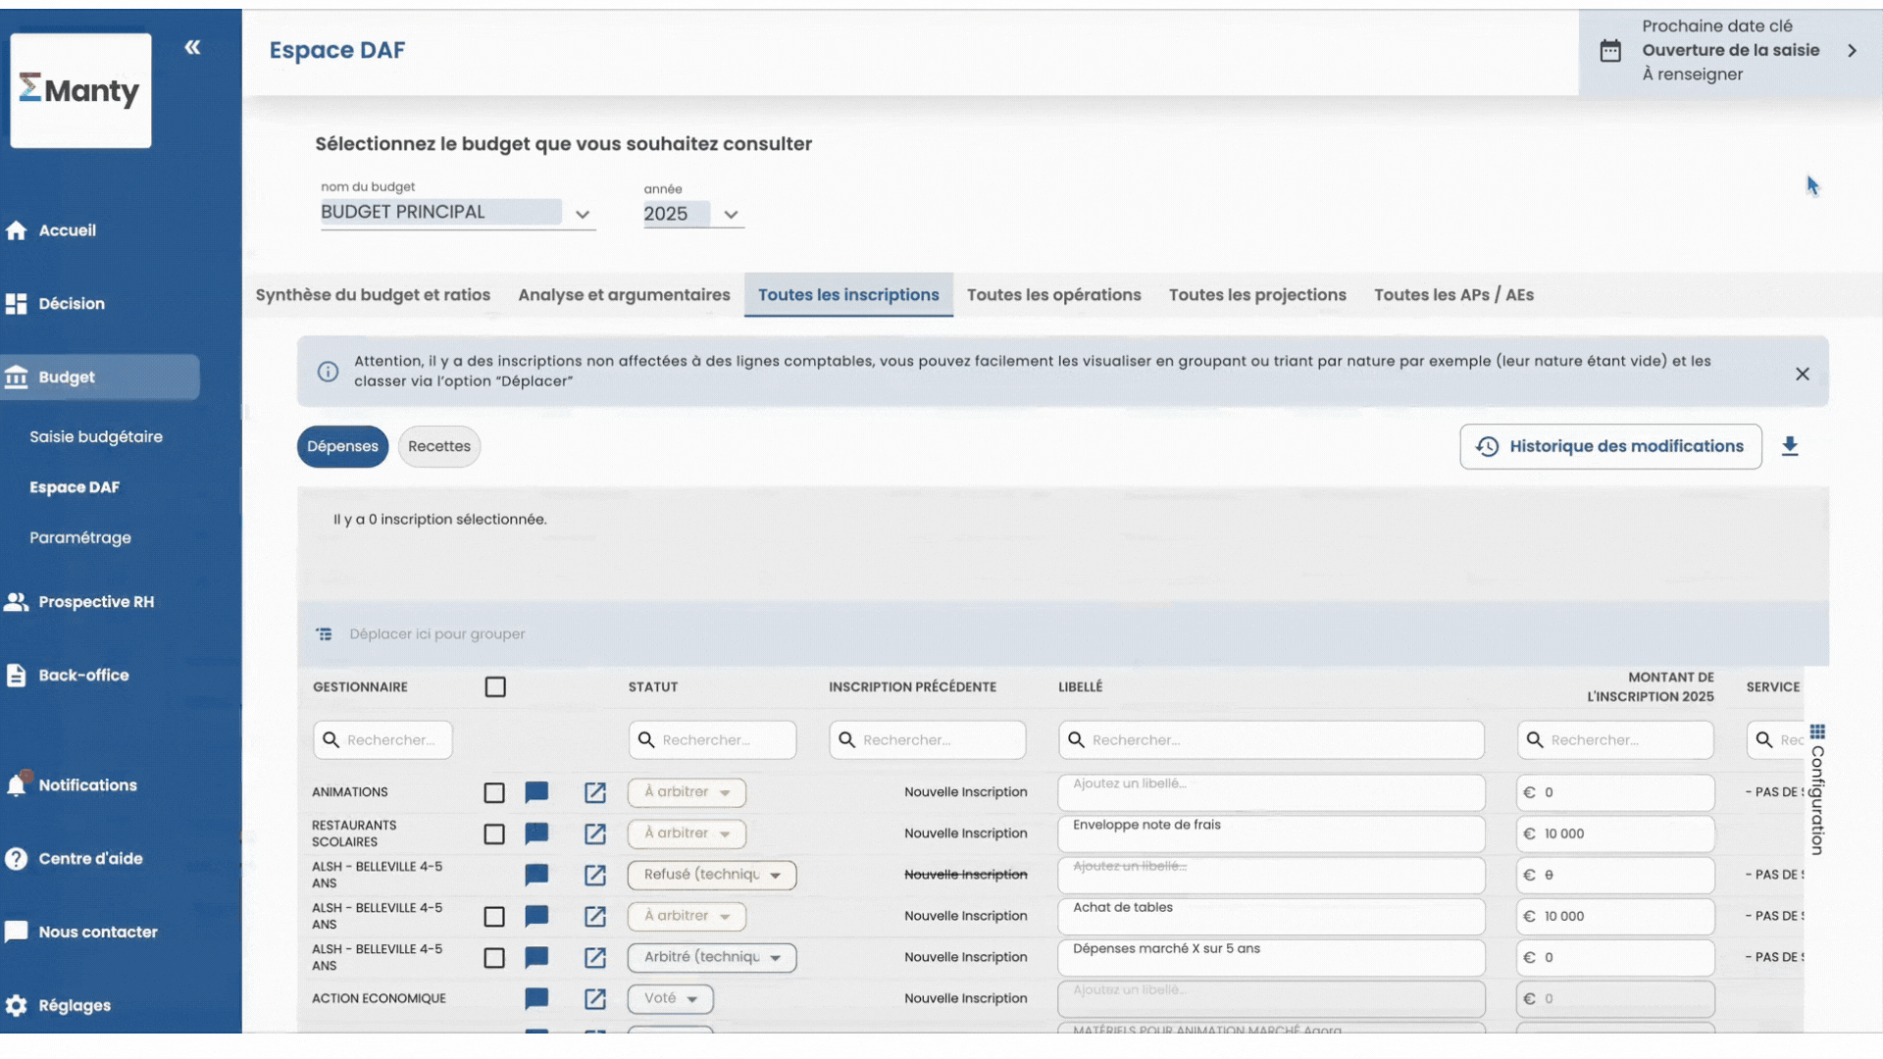The image size is (1883, 1059).
Task: Show Dépenses inscriptions
Action: pos(342,446)
